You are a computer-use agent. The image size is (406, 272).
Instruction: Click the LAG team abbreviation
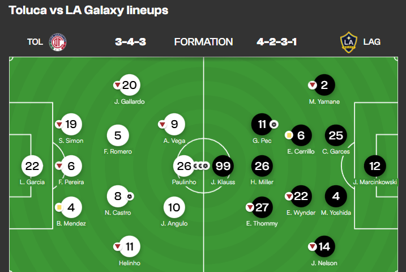(x=372, y=41)
